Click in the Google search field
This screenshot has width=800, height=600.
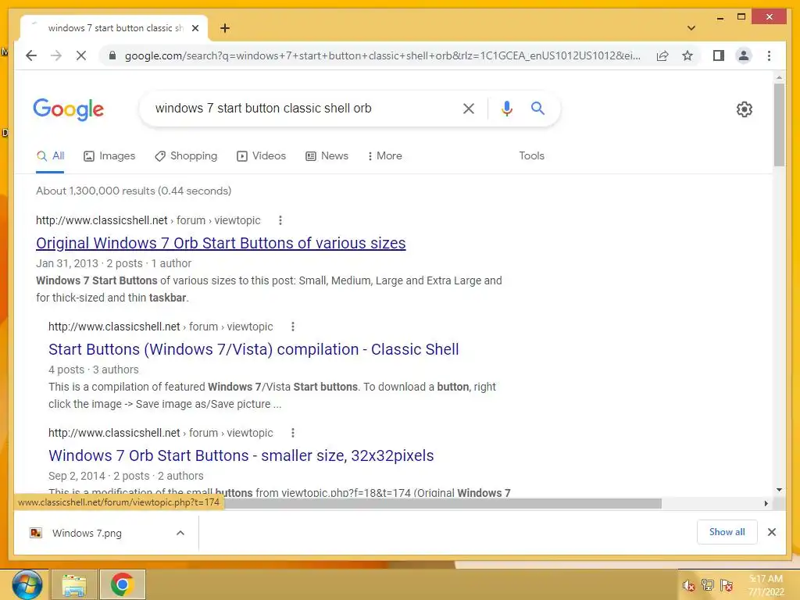click(x=301, y=108)
